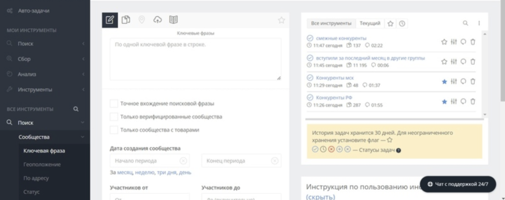Restart the "Конкуренты РФ" task
This screenshot has width=505, height=200.
[463, 101]
